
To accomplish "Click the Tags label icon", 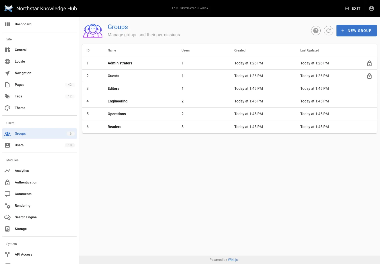I will (7, 96).
